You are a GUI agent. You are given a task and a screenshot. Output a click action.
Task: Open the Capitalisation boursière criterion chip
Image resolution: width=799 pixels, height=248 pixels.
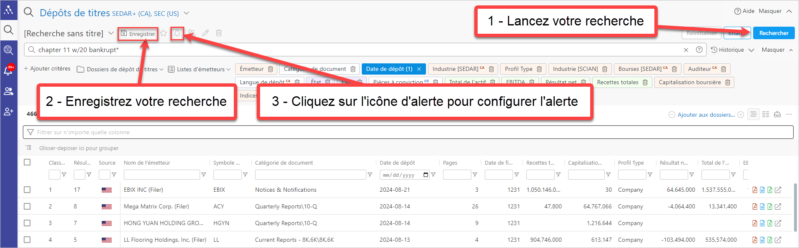pos(690,83)
